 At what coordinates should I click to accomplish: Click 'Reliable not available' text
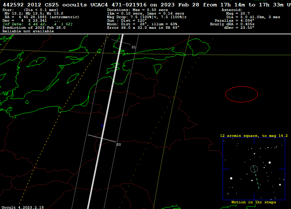pyautogui.click(x=28, y=31)
